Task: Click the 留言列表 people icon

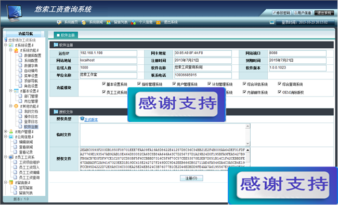Action: [109, 22]
